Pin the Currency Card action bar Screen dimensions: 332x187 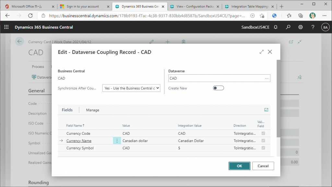299,77
